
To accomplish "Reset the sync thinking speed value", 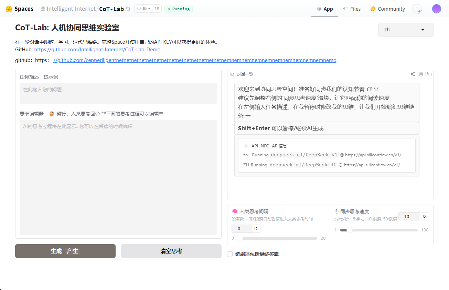I will coord(424,216).
